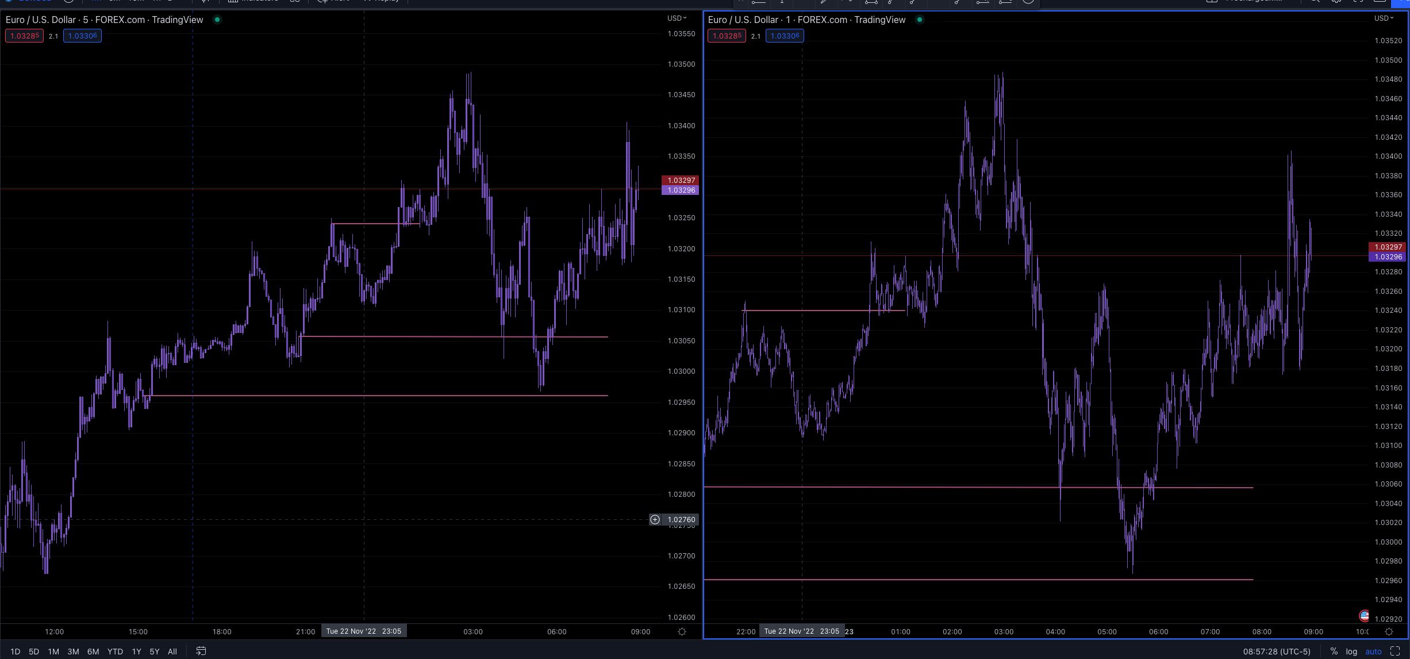Toggle auto scale mode
This screenshot has width=1410, height=659.
pyautogui.click(x=1373, y=651)
